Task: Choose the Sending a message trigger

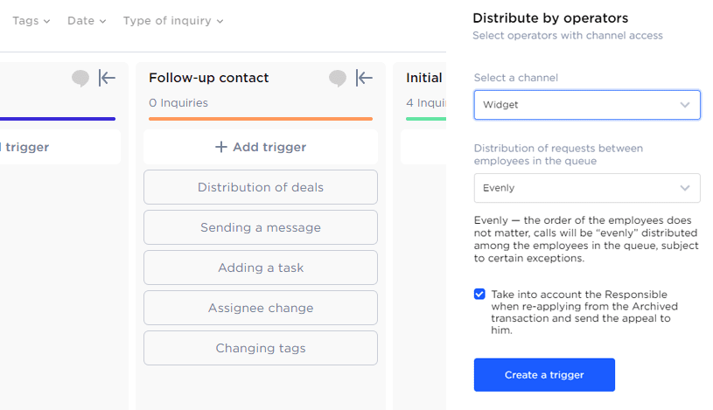Action: coord(261,227)
